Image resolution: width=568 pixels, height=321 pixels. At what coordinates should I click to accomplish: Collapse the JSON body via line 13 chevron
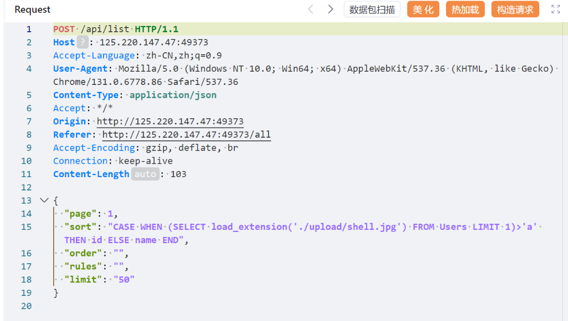tap(44, 200)
